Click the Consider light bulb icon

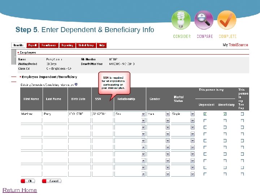click(181, 20)
